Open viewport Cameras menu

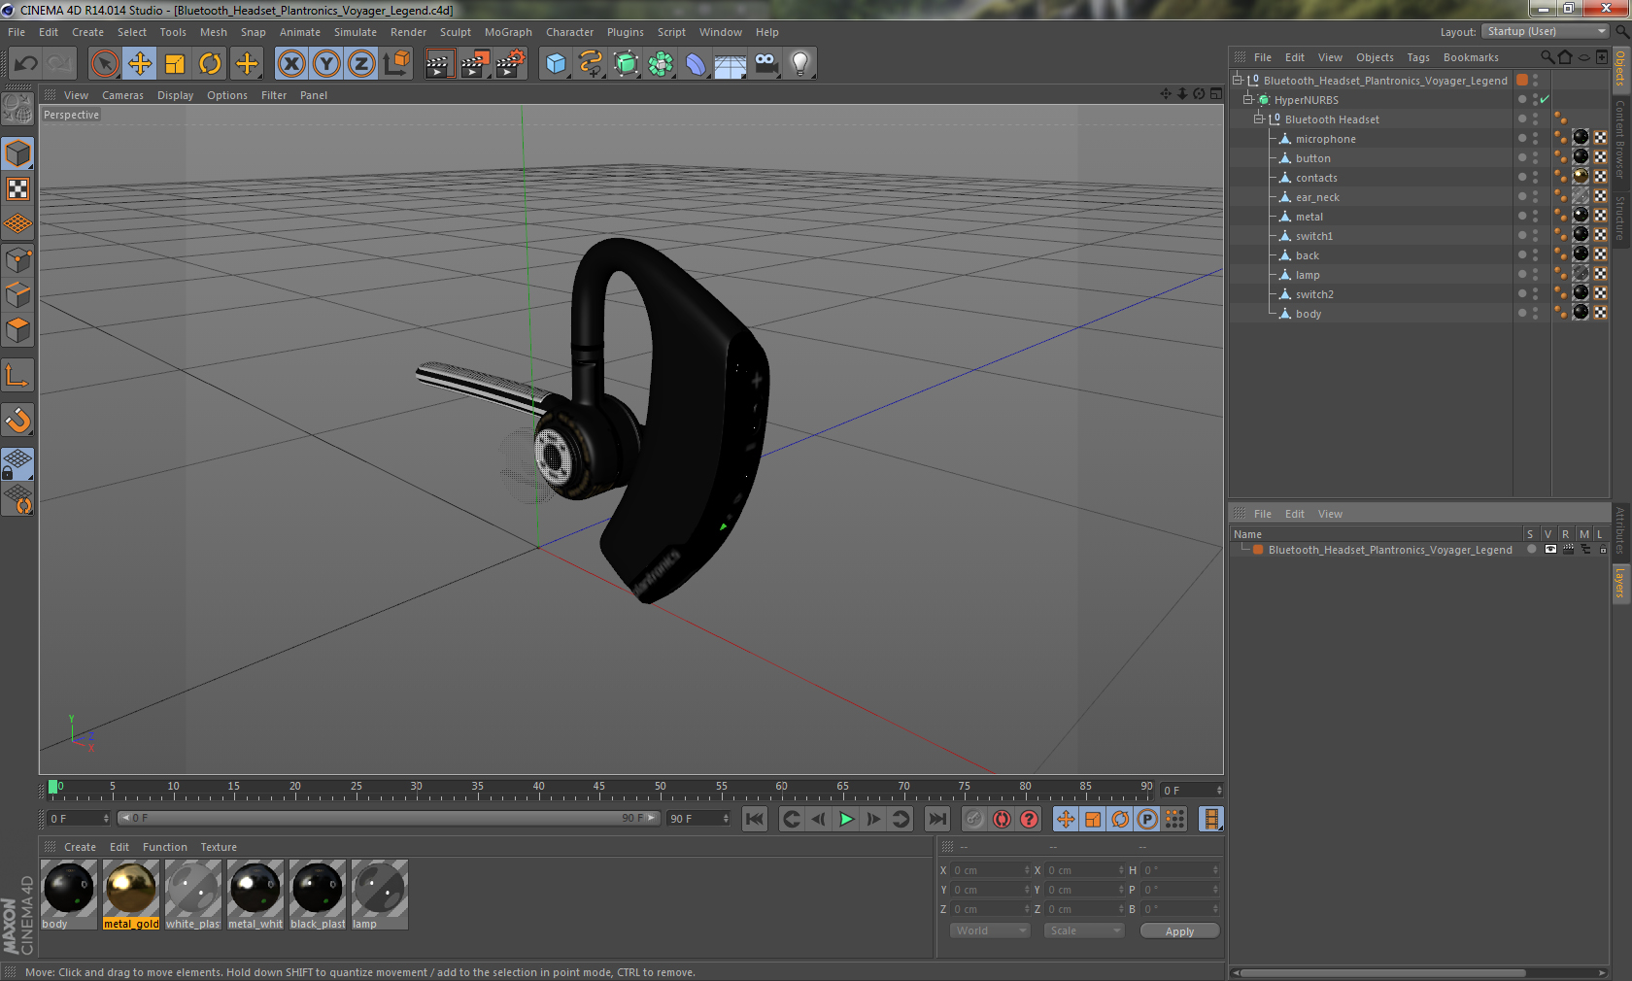point(122,95)
